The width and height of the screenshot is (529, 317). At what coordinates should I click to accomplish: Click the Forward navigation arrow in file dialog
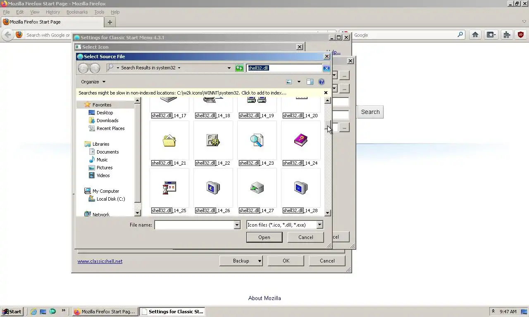pyautogui.click(x=95, y=68)
